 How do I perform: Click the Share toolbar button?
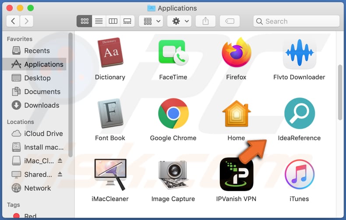pyautogui.click(x=205, y=21)
